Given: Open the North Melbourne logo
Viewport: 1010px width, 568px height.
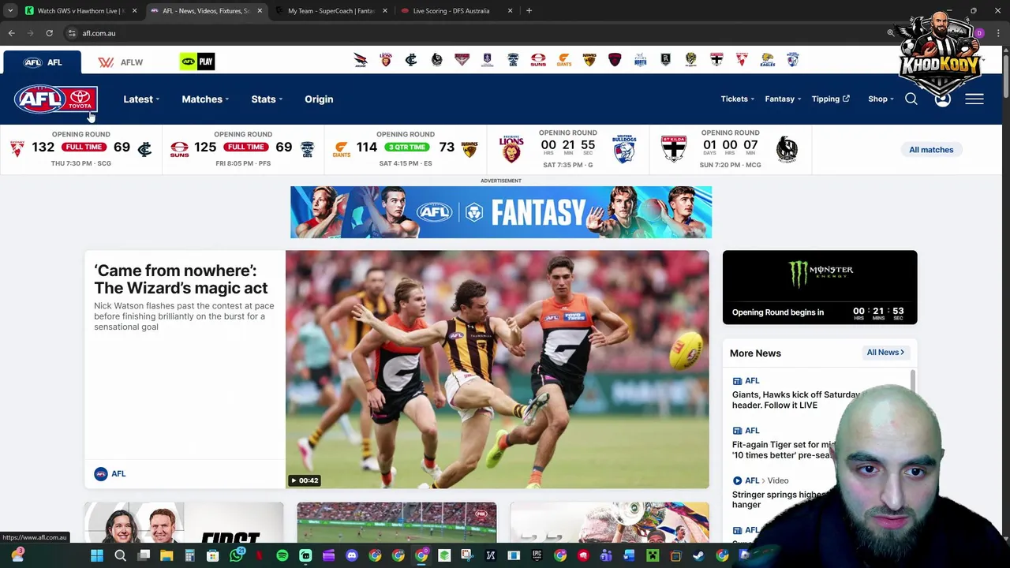Looking at the screenshot, I should pos(640,60).
